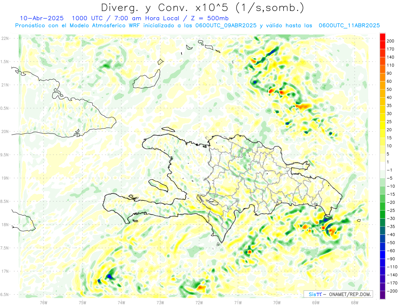
Task: Click the title 'Diverg. y Conv. x10^5 (1/s,somb.)'
Action: pos(202,7)
